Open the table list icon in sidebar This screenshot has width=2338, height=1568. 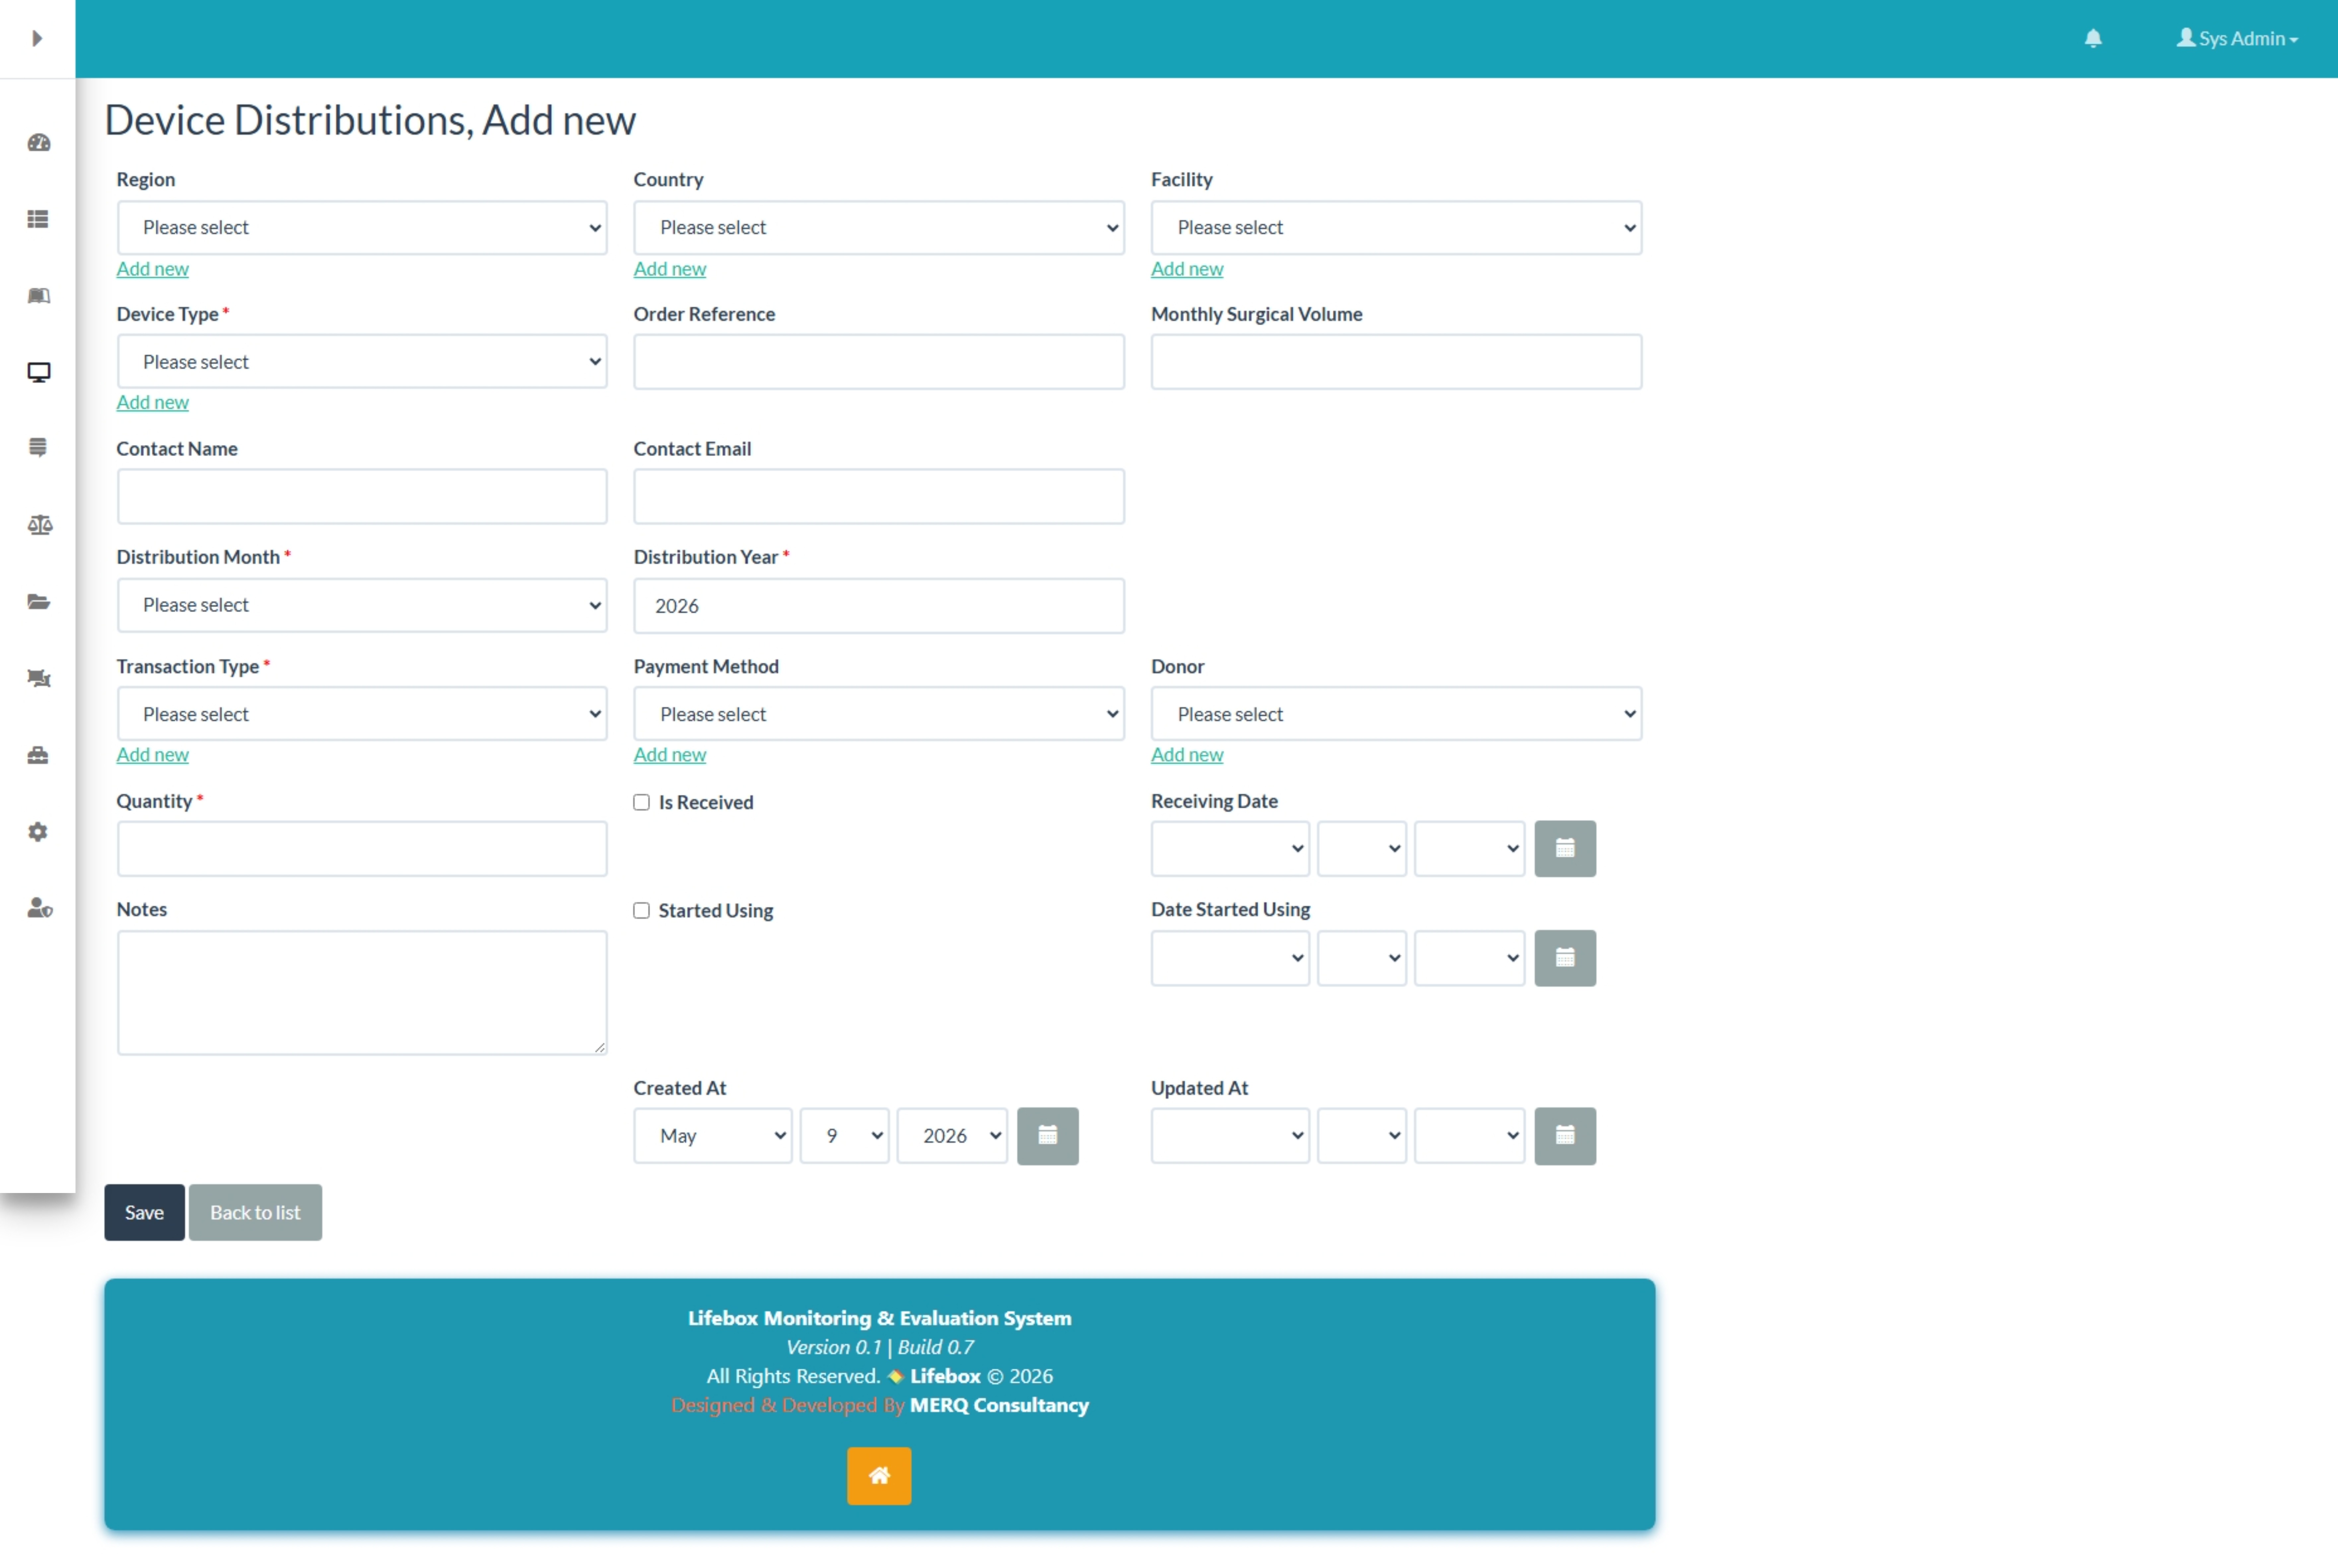tap(38, 219)
